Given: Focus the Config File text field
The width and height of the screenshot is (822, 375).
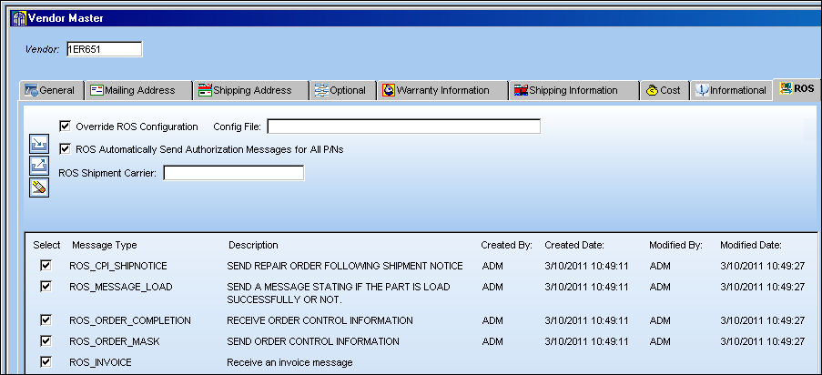Looking at the screenshot, I should 403,127.
